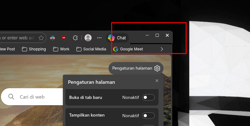Image resolution: width=250 pixels, height=126 pixels.
Task: Click the user profile avatar
Action: [88, 38]
